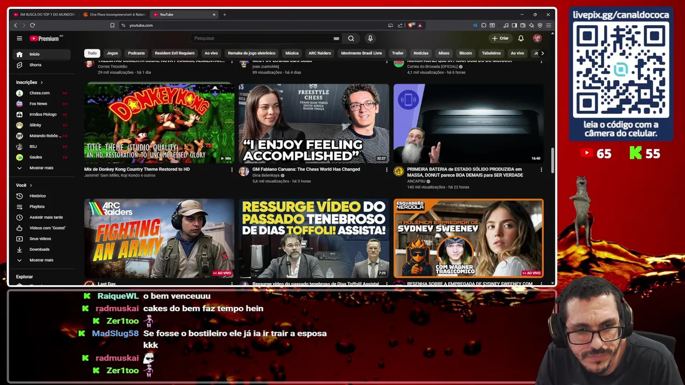Select the Música filter chip
Viewport: 685px width, 385px height.
[292, 53]
